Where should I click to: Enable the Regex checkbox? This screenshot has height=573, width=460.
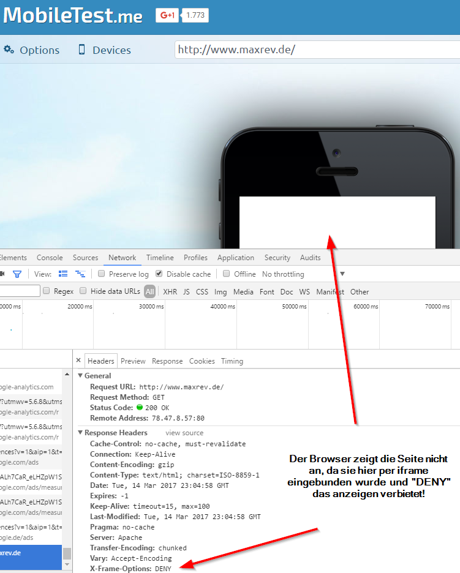47,291
